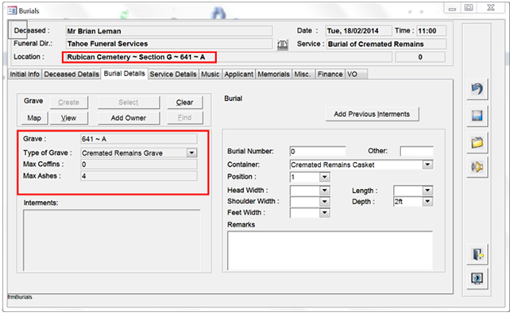Open the yellow folder icon

tap(477, 142)
